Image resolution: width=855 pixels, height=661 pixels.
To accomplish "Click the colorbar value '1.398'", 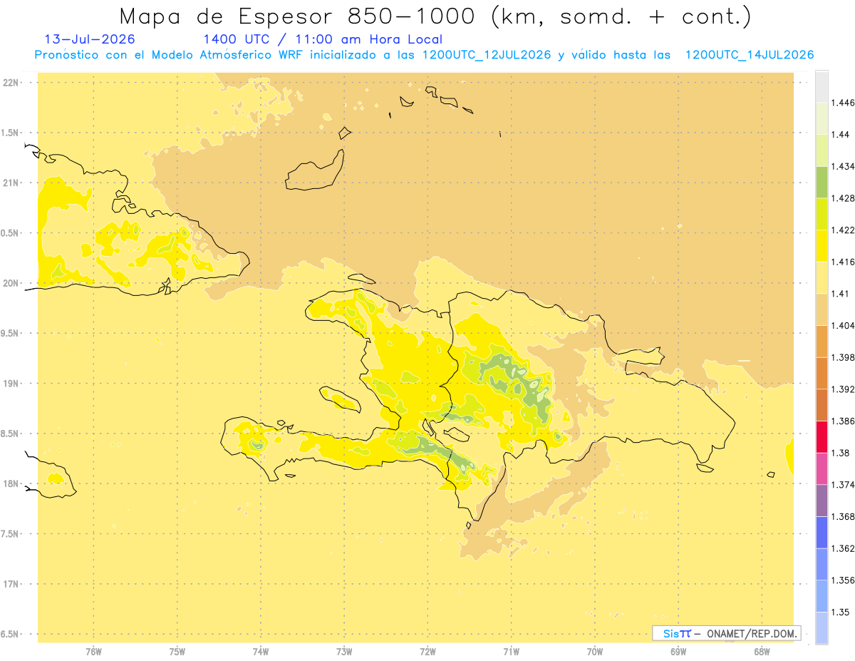I will pyautogui.click(x=843, y=357).
